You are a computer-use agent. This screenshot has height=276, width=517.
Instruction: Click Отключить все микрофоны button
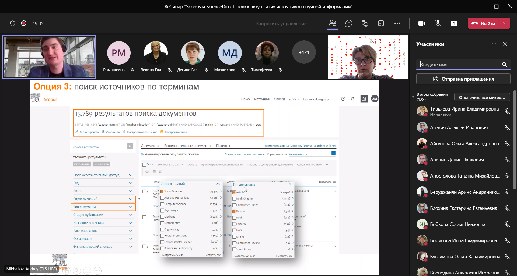tap(482, 97)
